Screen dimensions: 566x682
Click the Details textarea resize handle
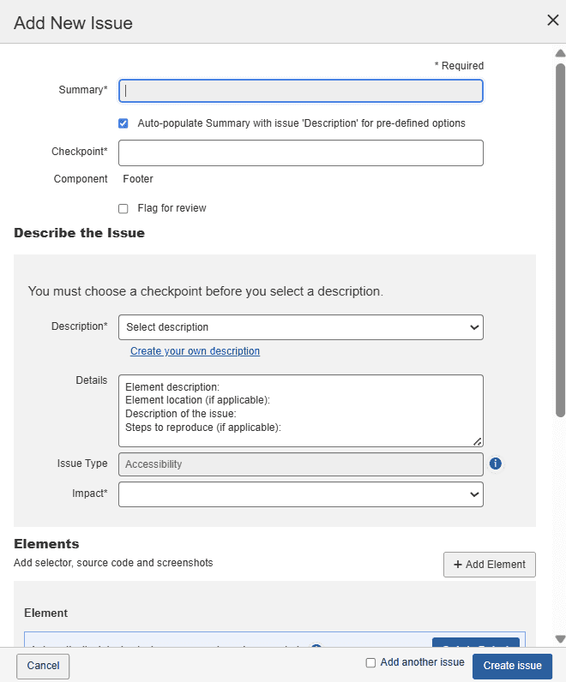pos(478,441)
